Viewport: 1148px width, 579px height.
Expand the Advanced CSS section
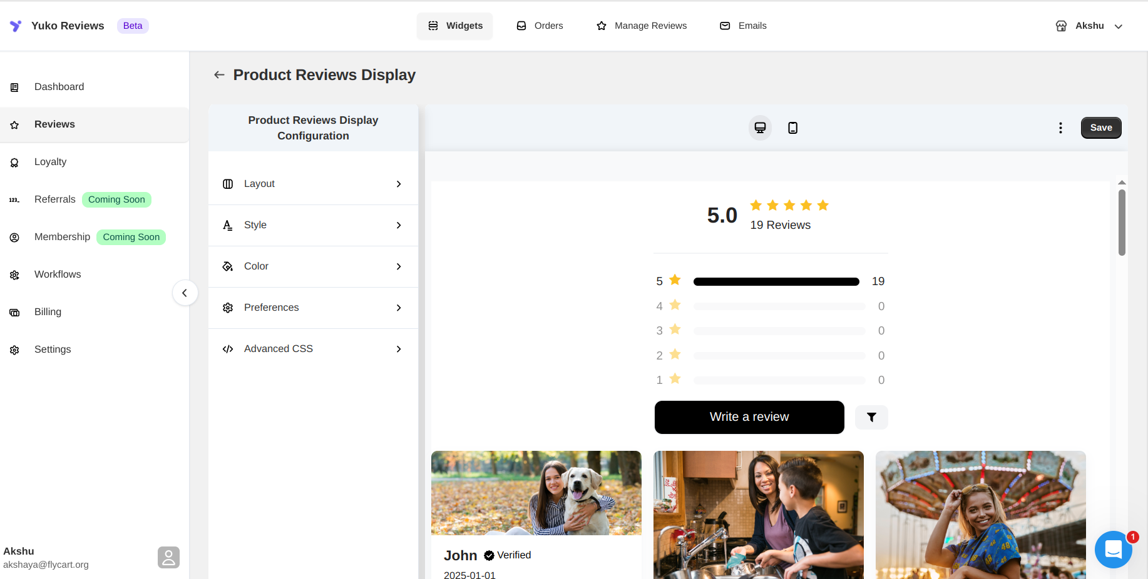pos(313,349)
